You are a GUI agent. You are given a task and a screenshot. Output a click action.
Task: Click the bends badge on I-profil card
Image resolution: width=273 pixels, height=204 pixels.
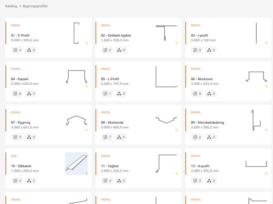pos(197,50)
